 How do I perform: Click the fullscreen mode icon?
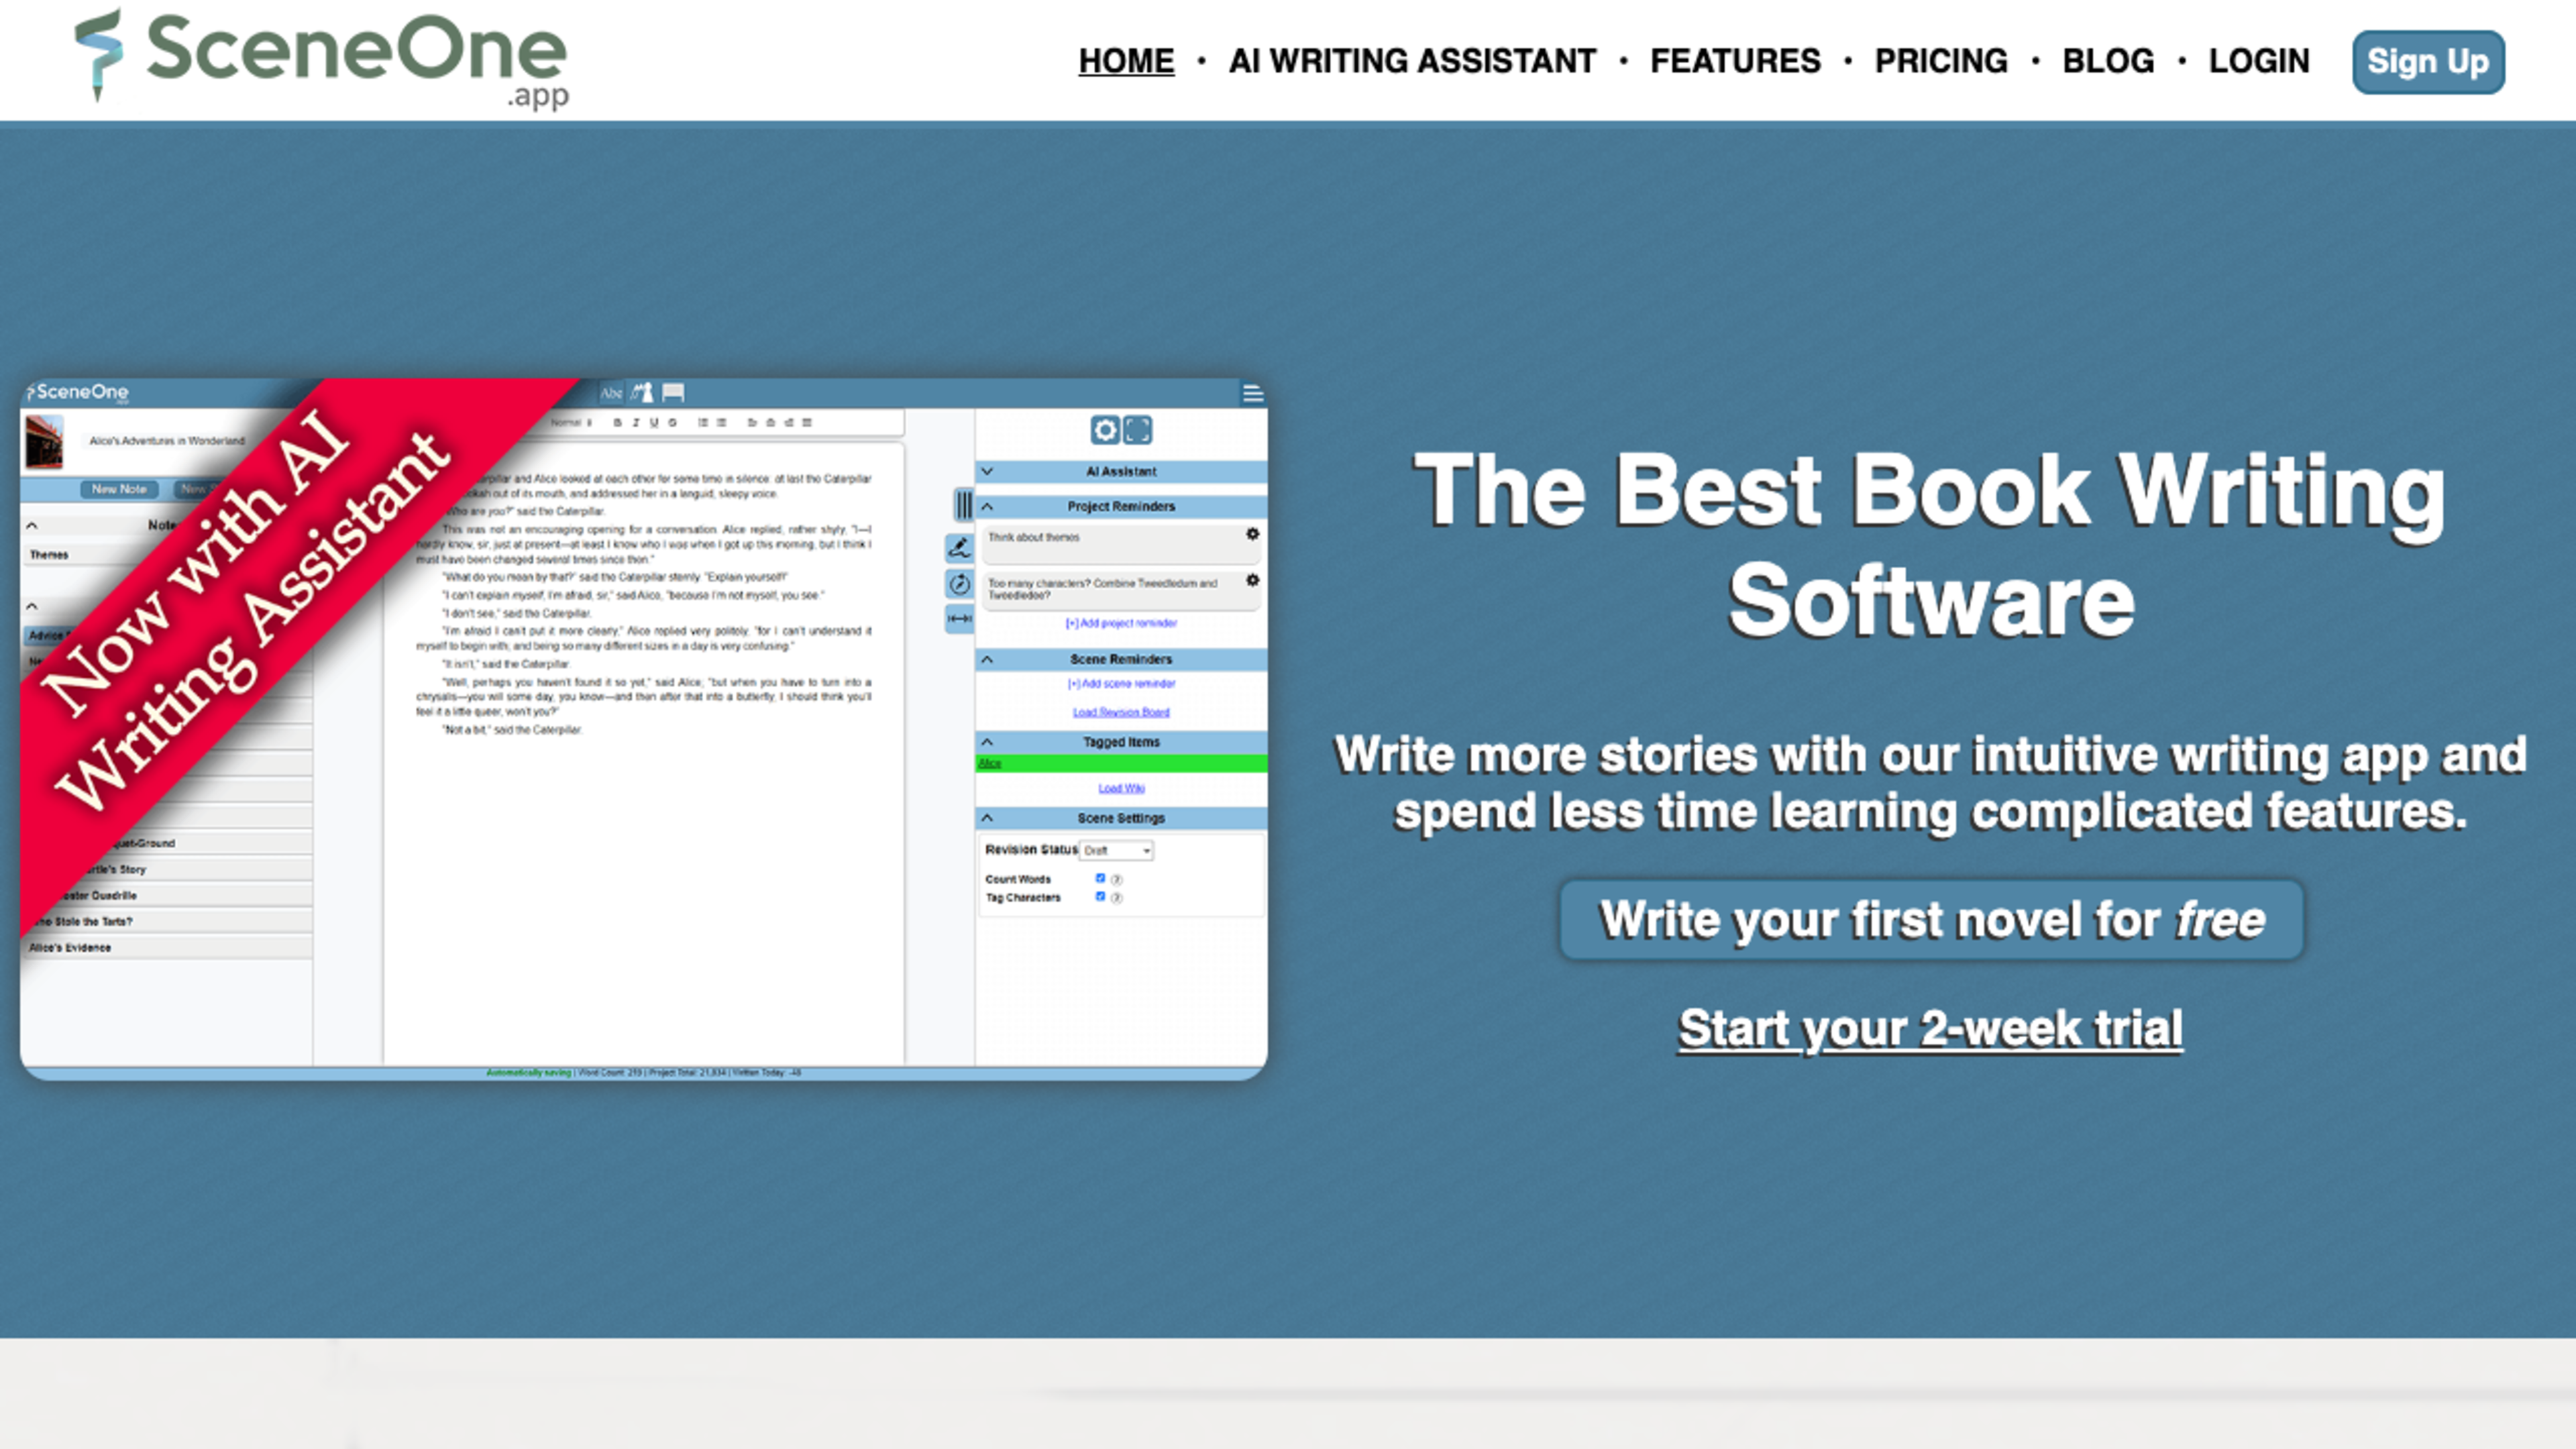(x=1138, y=430)
